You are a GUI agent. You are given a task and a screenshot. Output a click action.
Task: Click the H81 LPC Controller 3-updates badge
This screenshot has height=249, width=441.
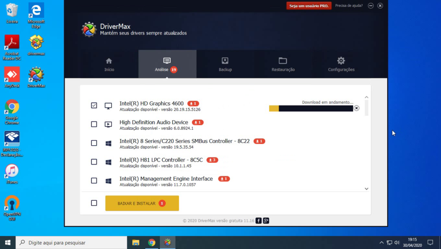coord(212,160)
